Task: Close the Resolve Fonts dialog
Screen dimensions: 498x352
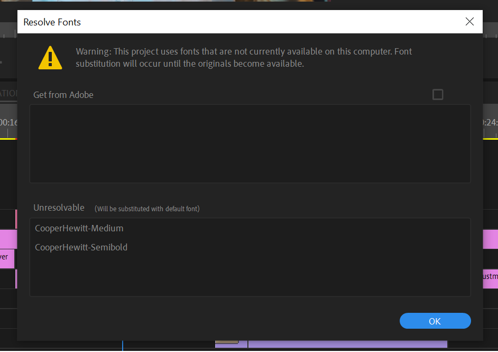Action: pos(469,22)
